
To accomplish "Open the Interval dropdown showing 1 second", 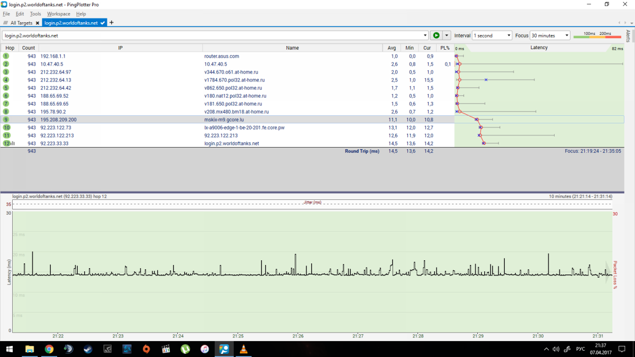I will pos(492,35).
